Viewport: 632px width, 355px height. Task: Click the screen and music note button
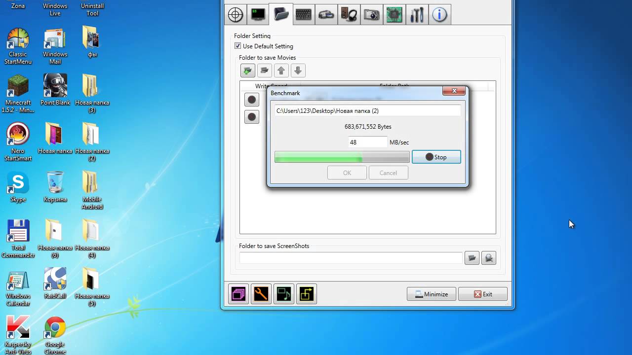coord(284,294)
